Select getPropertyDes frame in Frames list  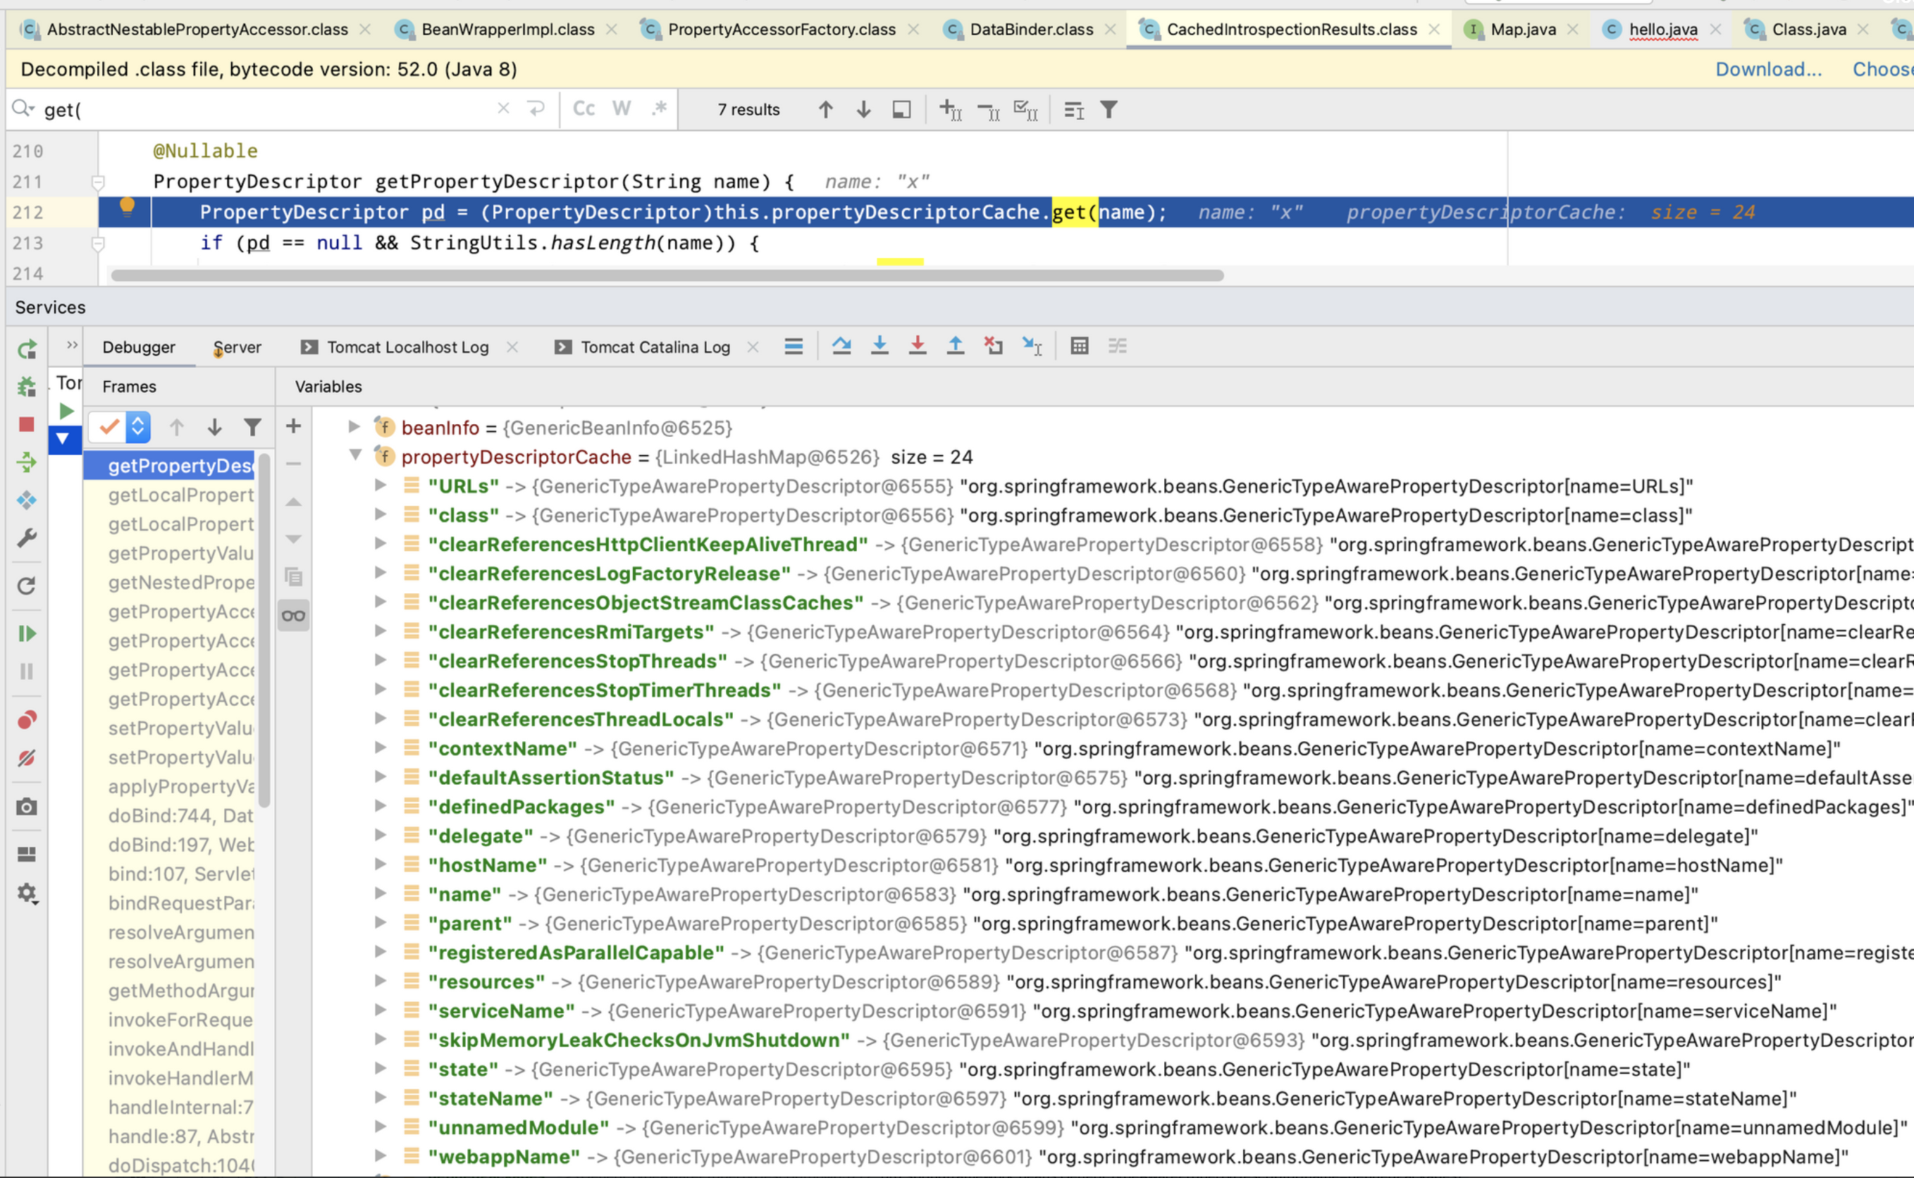[x=169, y=466]
